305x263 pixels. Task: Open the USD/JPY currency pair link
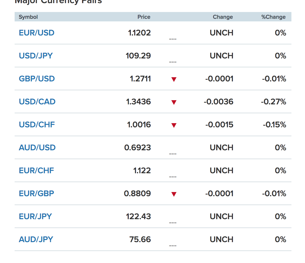(x=36, y=56)
